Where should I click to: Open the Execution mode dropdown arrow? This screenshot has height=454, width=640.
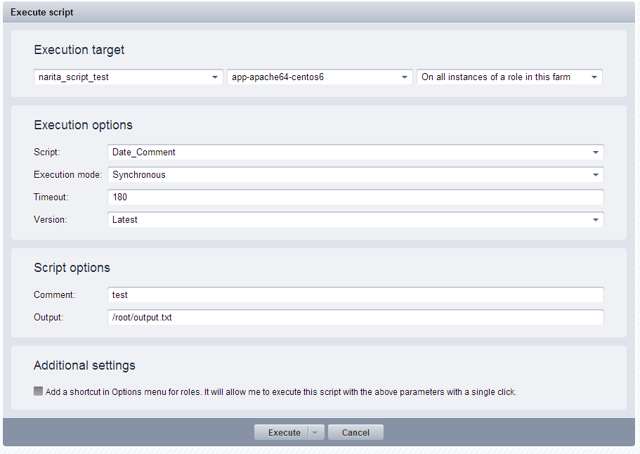click(x=596, y=175)
